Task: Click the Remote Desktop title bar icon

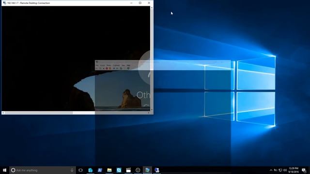Action: [x=4, y=3]
